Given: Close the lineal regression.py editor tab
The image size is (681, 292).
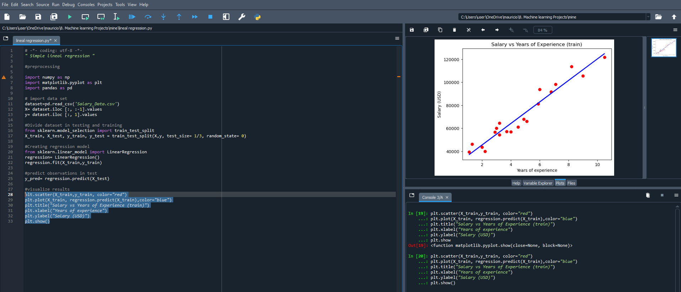Looking at the screenshot, I should pyautogui.click(x=55, y=41).
